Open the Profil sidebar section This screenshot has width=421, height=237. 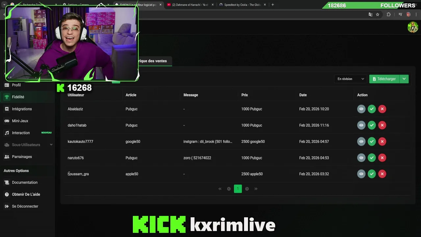click(x=27, y=85)
